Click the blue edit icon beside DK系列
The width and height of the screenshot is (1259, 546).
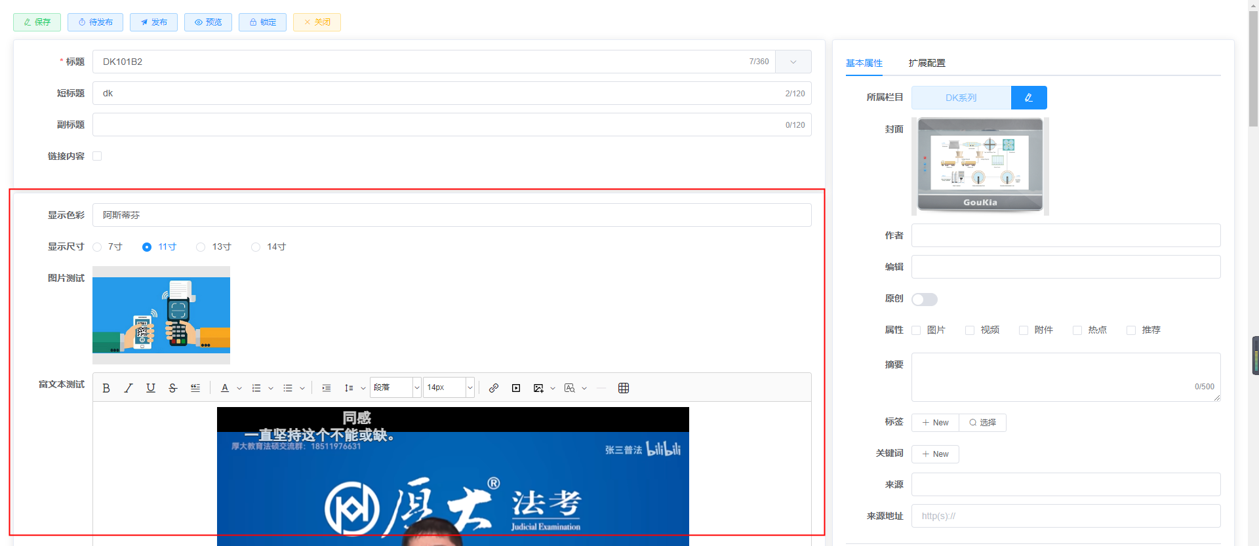[x=1028, y=98]
